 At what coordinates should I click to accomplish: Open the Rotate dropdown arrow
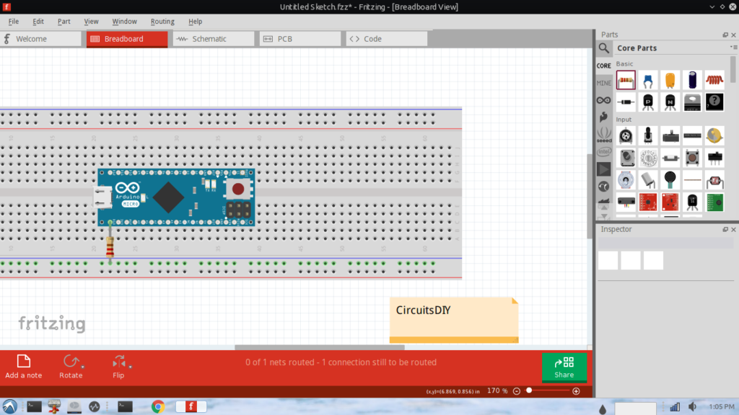click(83, 367)
